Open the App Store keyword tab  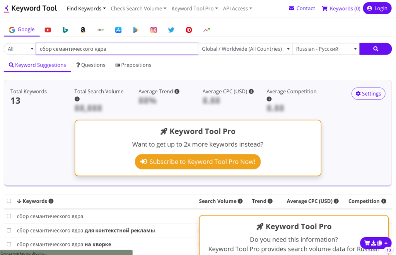point(118,30)
